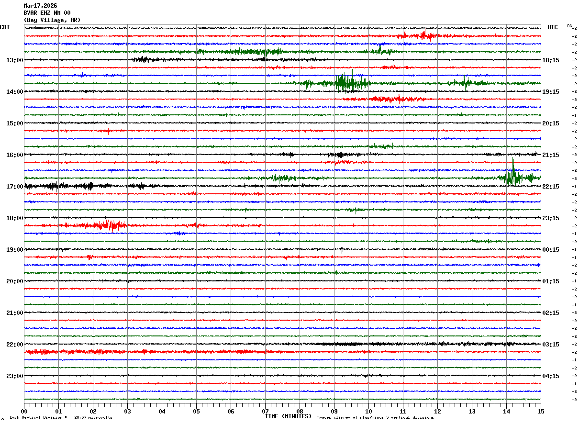Screen dimensions: 579x424
Task: Select the 15:00 CDT time label
Action: [15, 123]
